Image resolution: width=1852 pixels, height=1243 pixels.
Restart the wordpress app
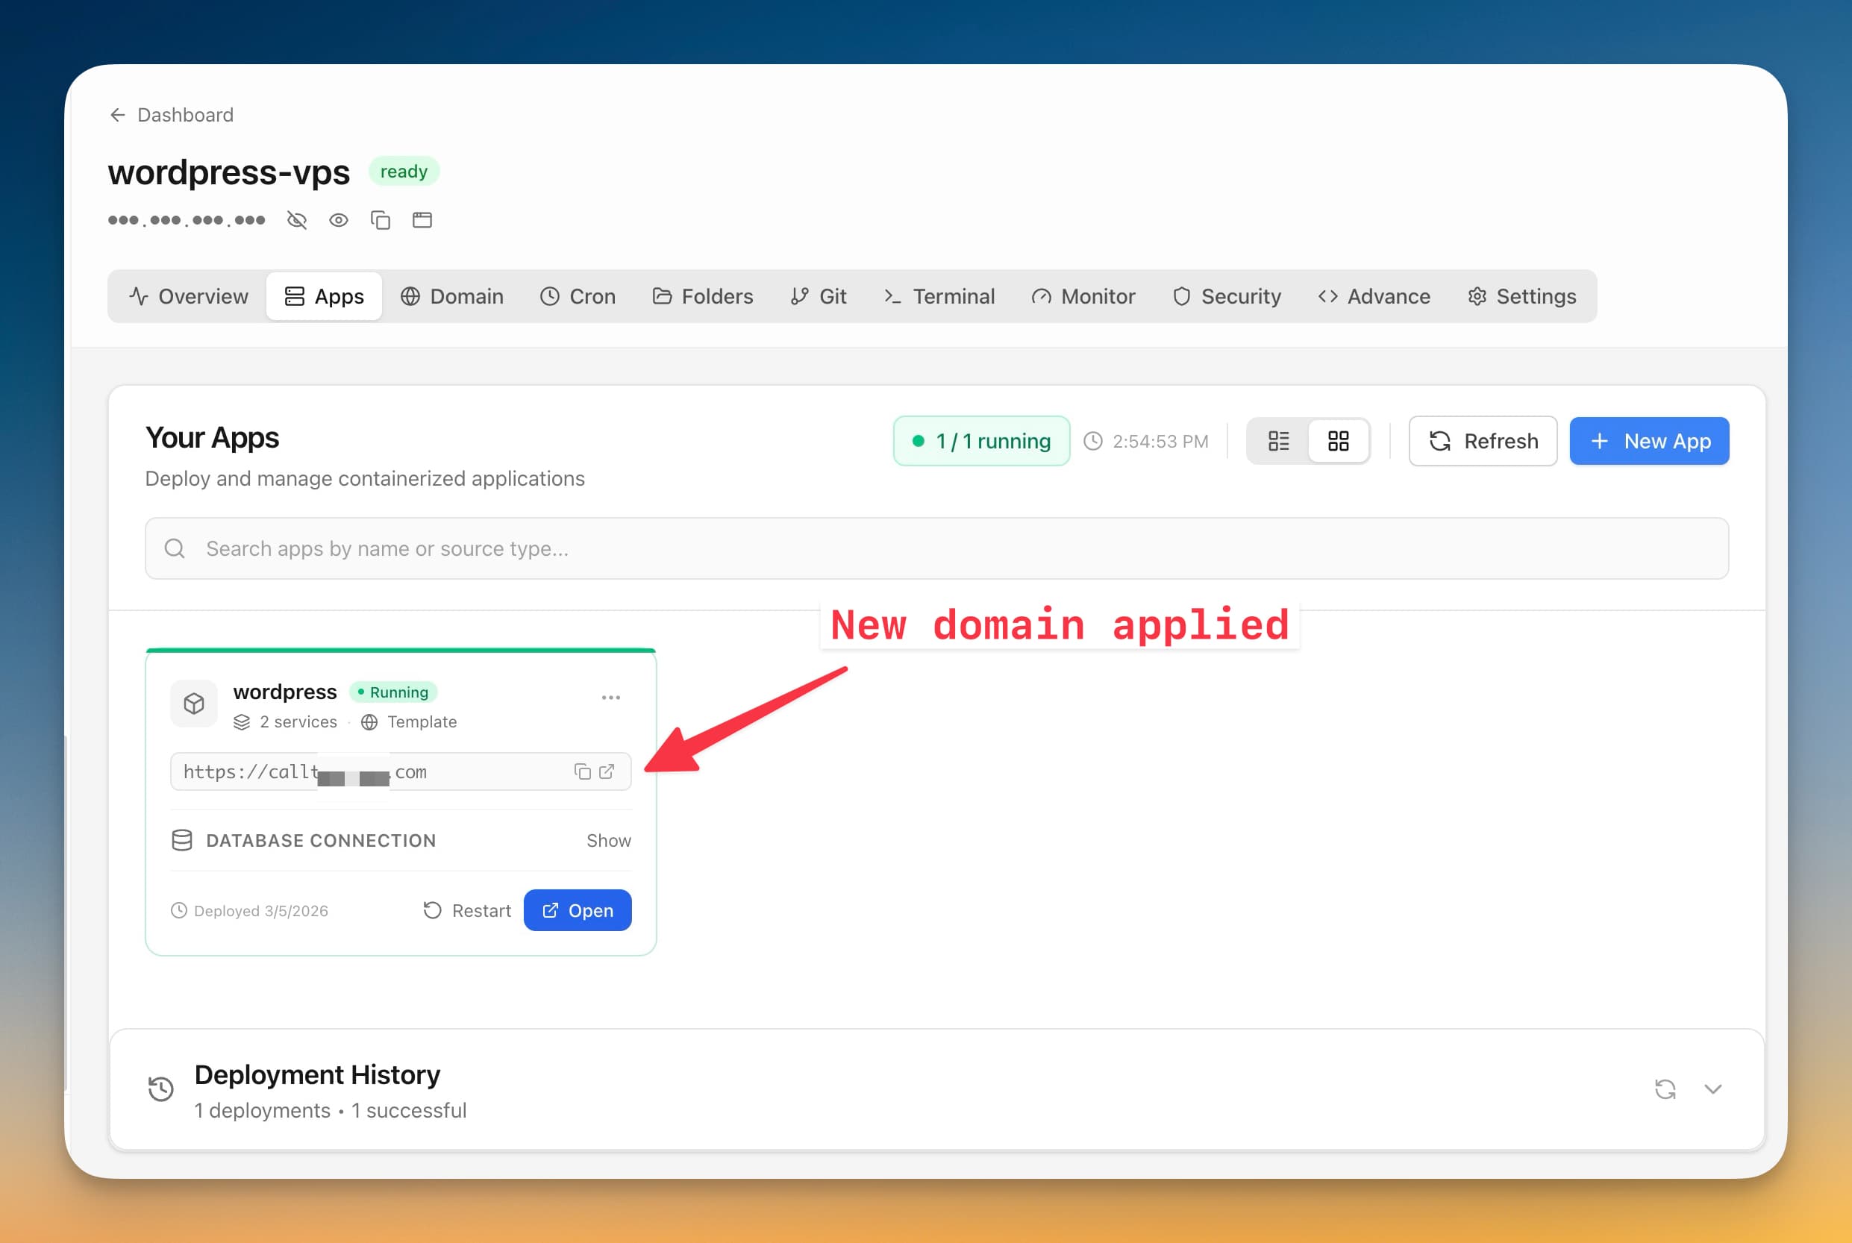click(466, 910)
